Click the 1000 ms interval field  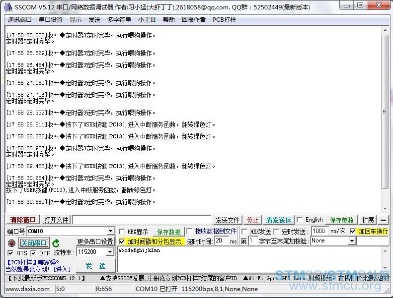(319, 231)
